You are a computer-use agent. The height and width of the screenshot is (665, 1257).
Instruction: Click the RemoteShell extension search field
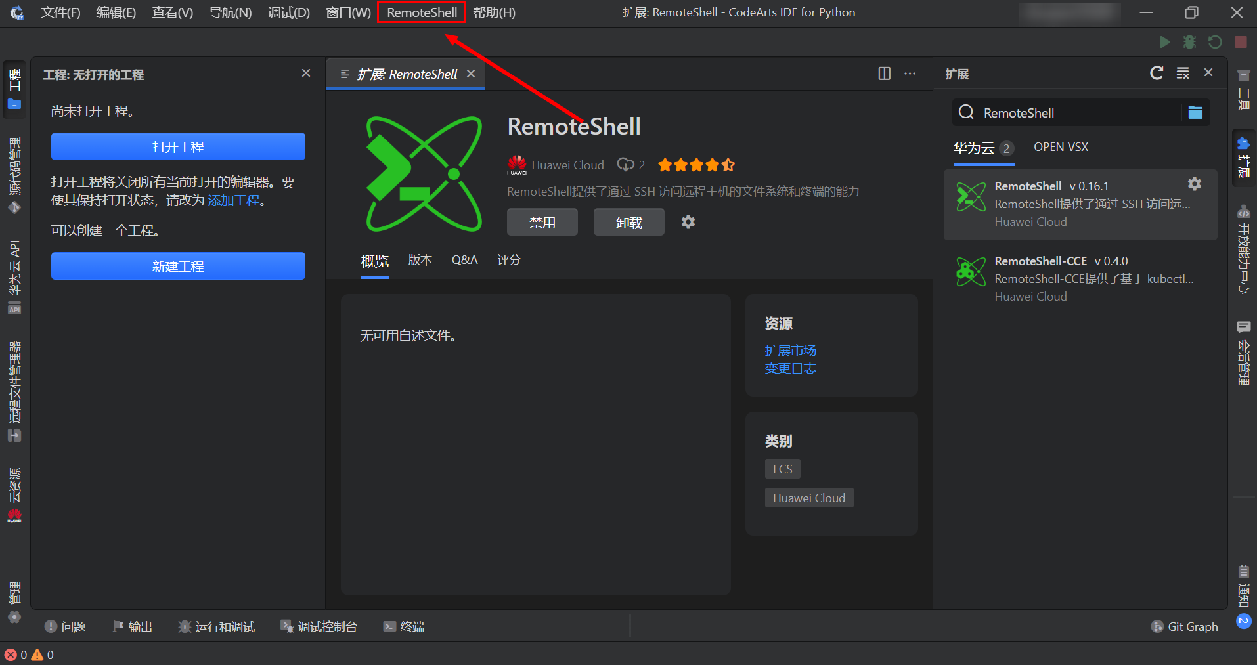1080,112
